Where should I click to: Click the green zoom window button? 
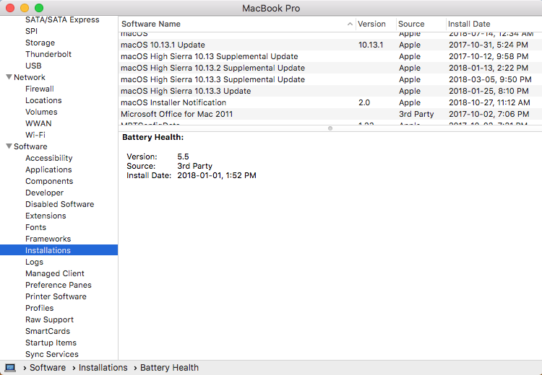pos(39,8)
